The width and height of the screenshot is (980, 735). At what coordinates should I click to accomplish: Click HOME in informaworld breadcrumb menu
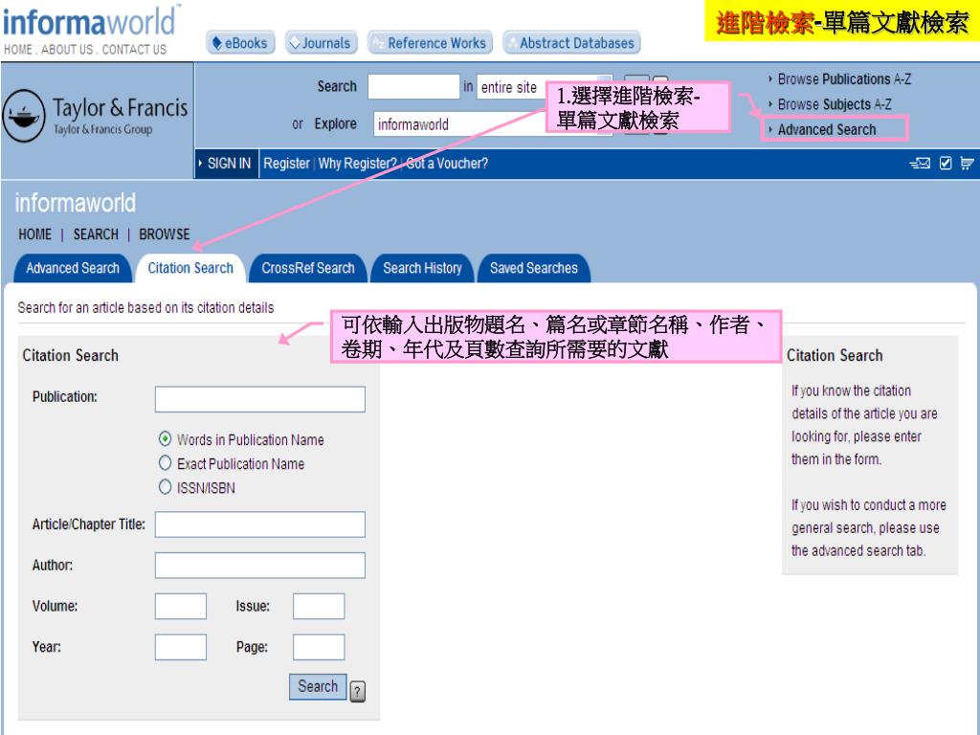click(x=35, y=234)
